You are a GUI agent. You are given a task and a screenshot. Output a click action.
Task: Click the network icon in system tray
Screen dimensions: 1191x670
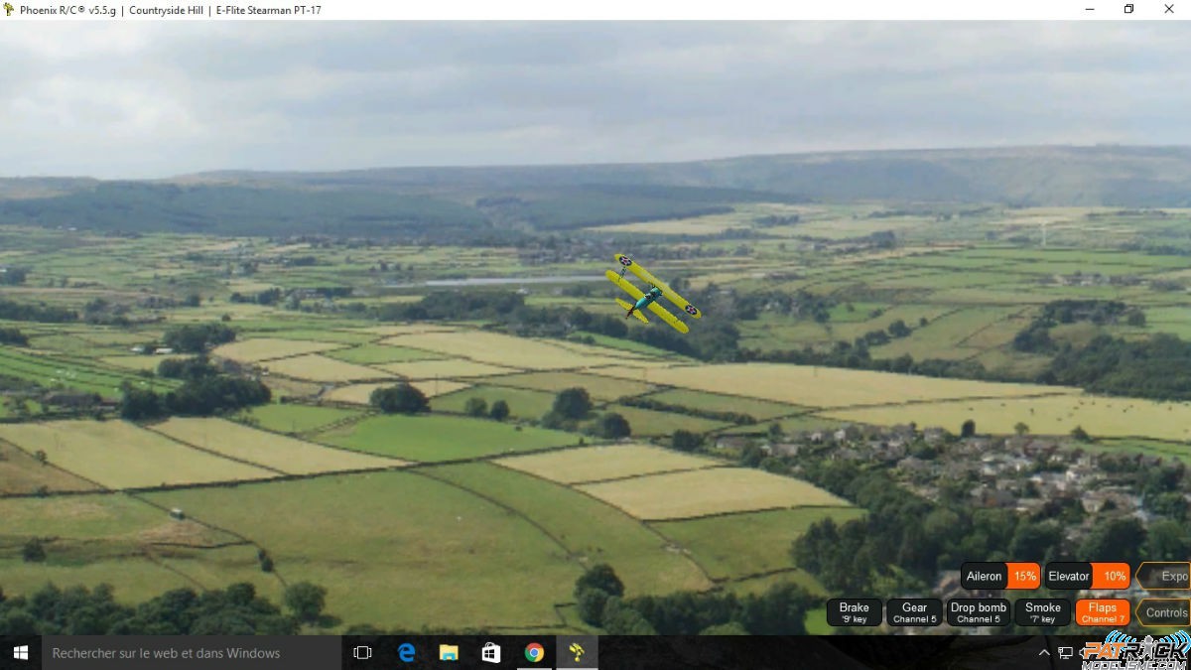(1065, 652)
